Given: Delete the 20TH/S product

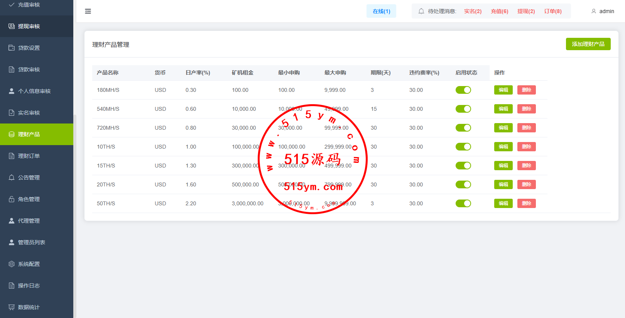Looking at the screenshot, I should [x=527, y=184].
